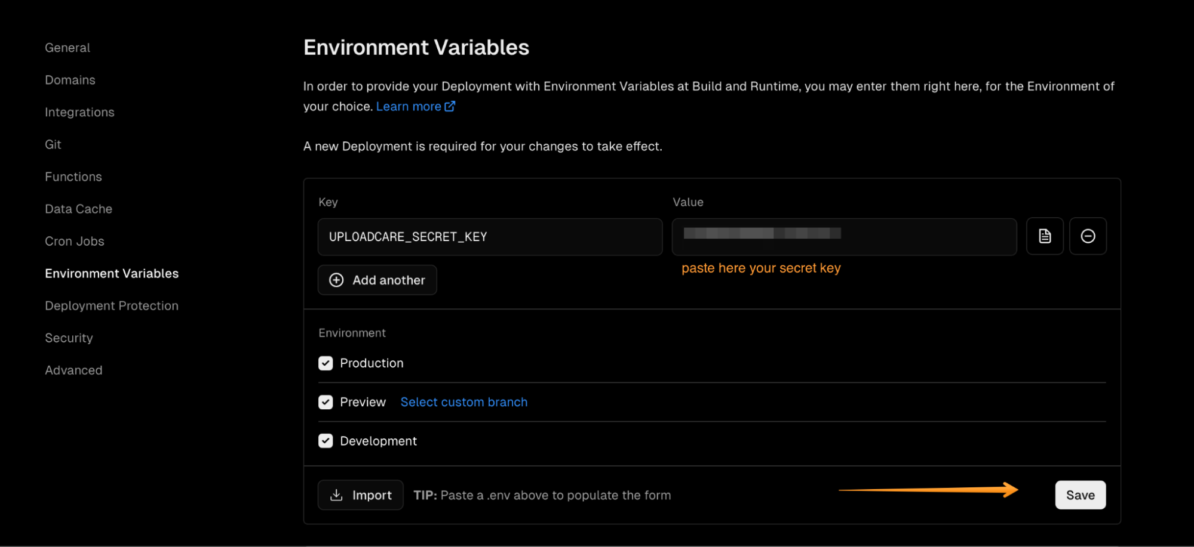Click the download icon inside Import button
Viewport: 1194px width, 547px height.
tap(336, 495)
